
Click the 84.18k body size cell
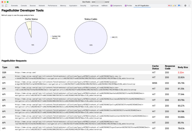coord(181,111)
